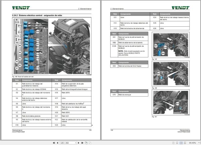The height and width of the screenshot is (145, 201).
Task: Click the K21 Relé AUX cell
Action: coord(76,116)
